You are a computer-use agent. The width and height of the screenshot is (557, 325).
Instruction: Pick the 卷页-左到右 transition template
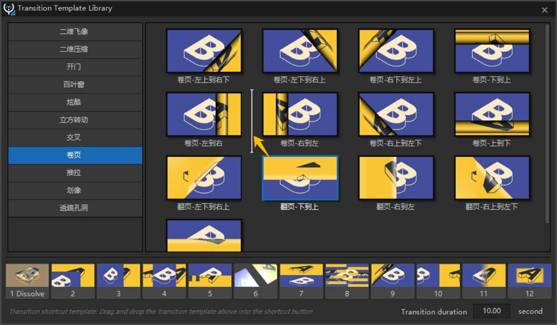(x=204, y=114)
